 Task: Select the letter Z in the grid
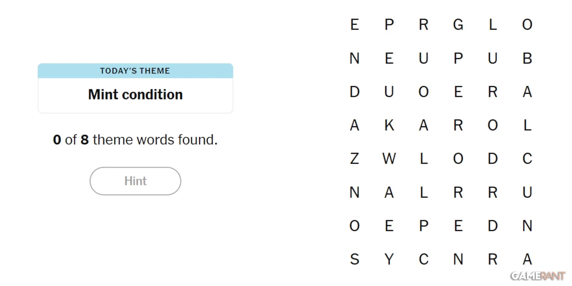coord(355,159)
